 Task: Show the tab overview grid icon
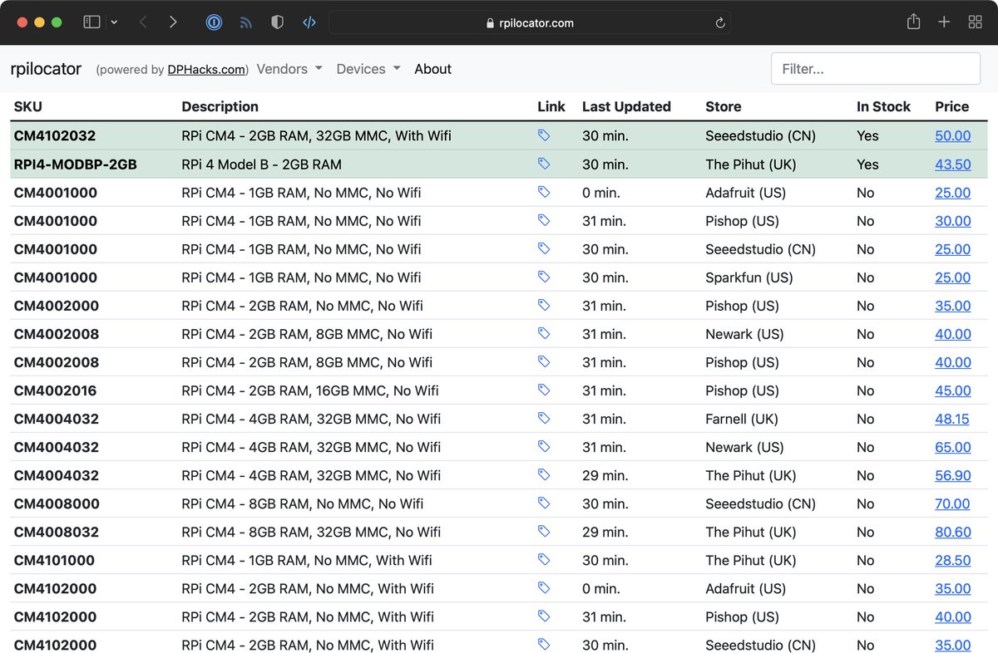(x=975, y=22)
